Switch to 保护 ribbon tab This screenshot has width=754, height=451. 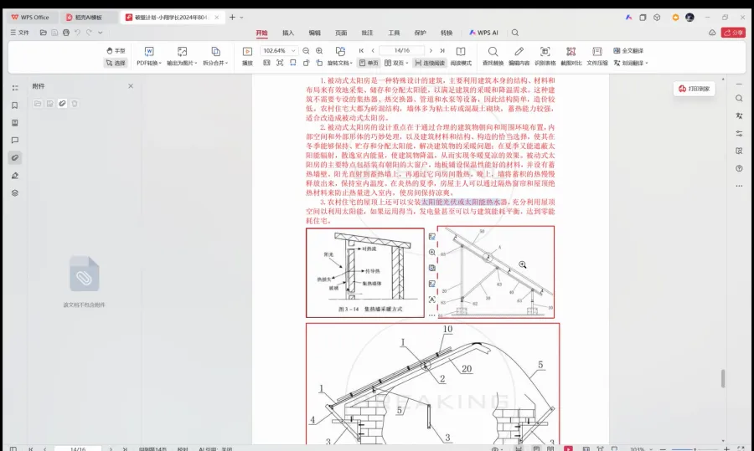point(421,33)
